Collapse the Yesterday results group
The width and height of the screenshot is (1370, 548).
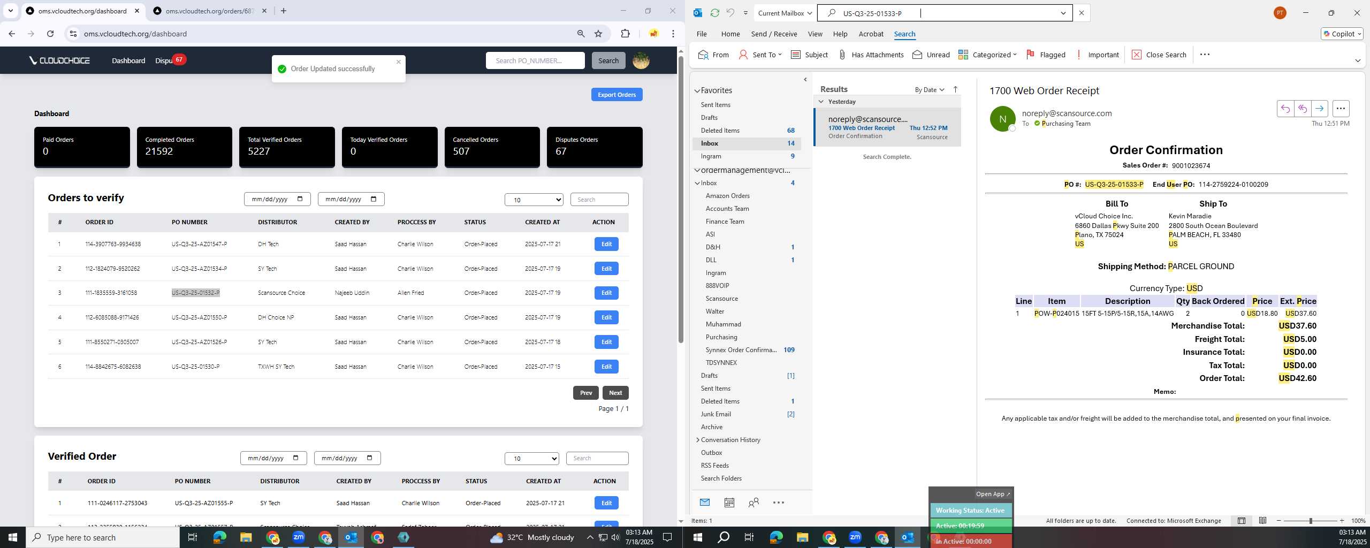tap(821, 102)
